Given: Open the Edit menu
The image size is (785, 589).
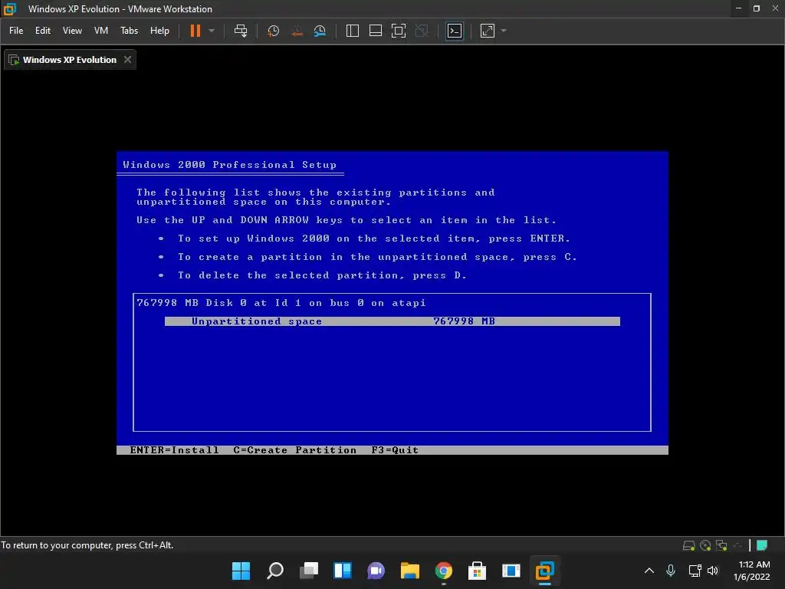Looking at the screenshot, I should [x=43, y=31].
